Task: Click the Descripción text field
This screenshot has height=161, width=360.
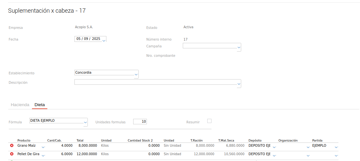Action: pyautogui.click(x=155, y=82)
